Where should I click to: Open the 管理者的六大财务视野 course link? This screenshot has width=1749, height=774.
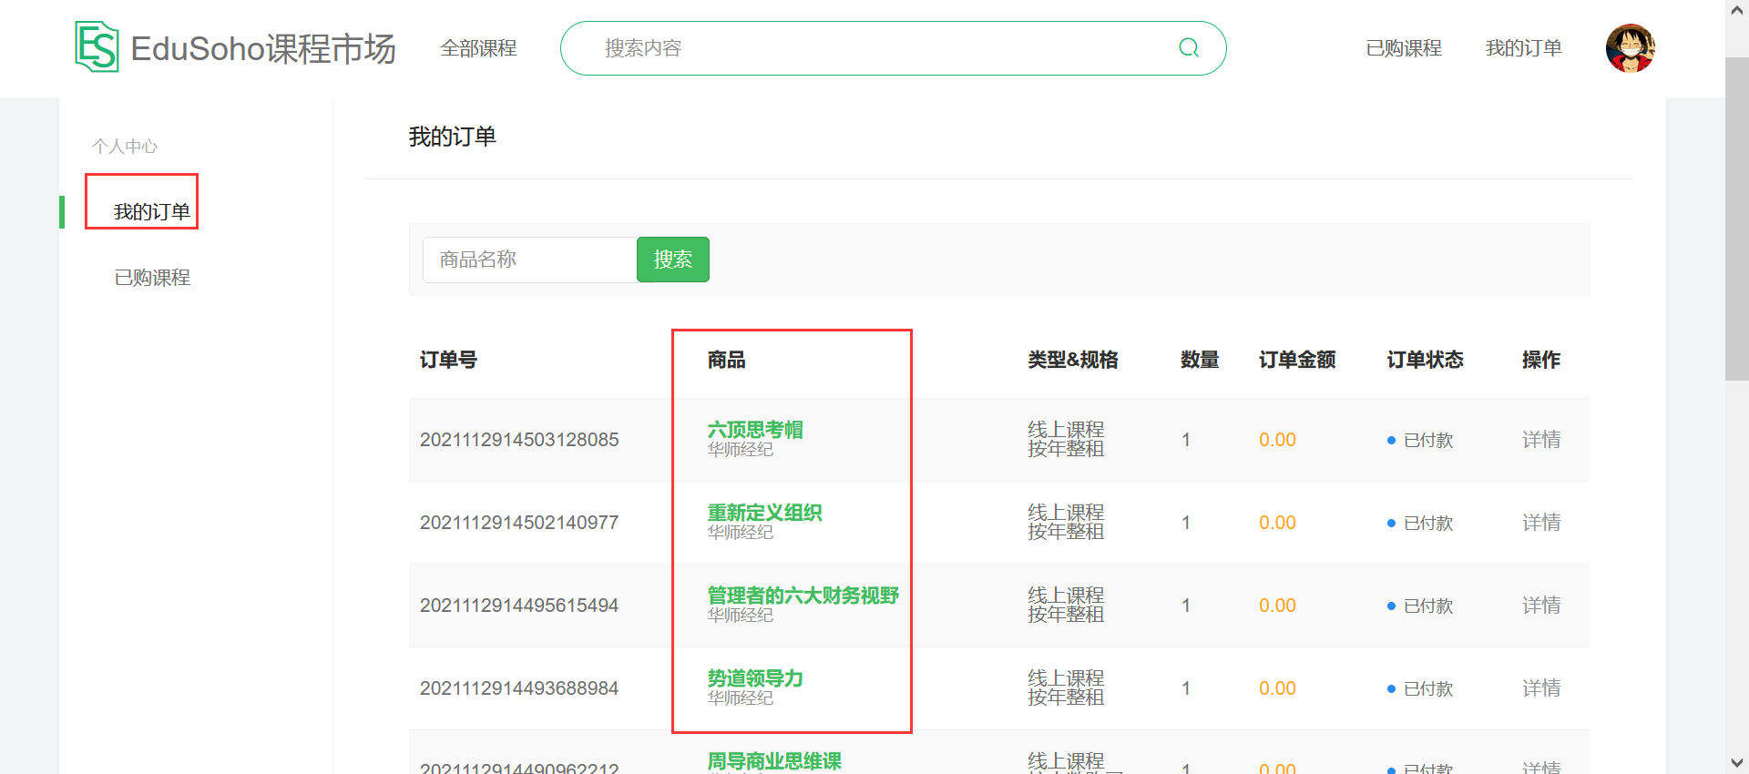pos(803,595)
